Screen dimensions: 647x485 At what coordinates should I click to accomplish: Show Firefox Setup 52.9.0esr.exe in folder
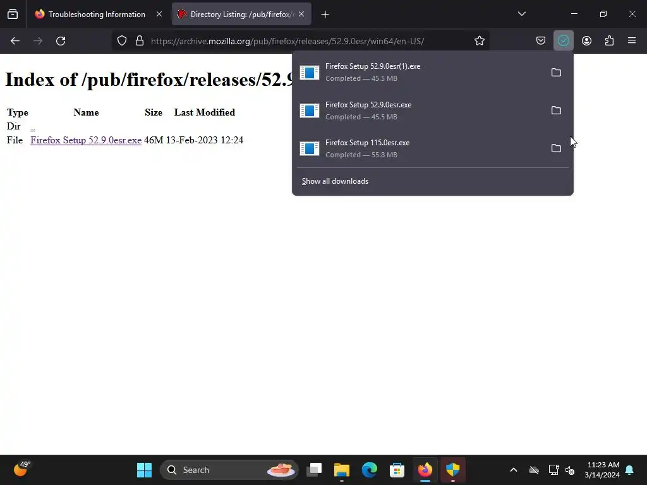pyautogui.click(x=556, y=111)
